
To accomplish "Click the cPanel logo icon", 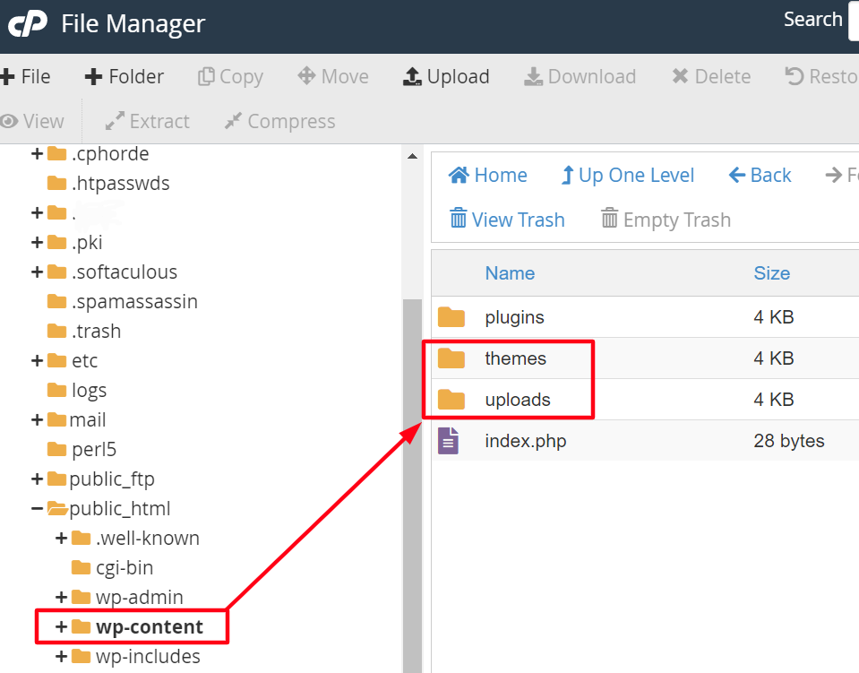I will point(28,24).
